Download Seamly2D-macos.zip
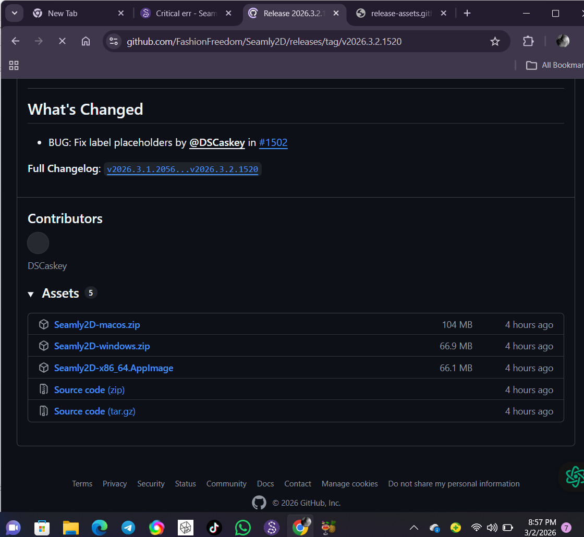The height and width of the screenshot is (537, 584). coord(97,325)
